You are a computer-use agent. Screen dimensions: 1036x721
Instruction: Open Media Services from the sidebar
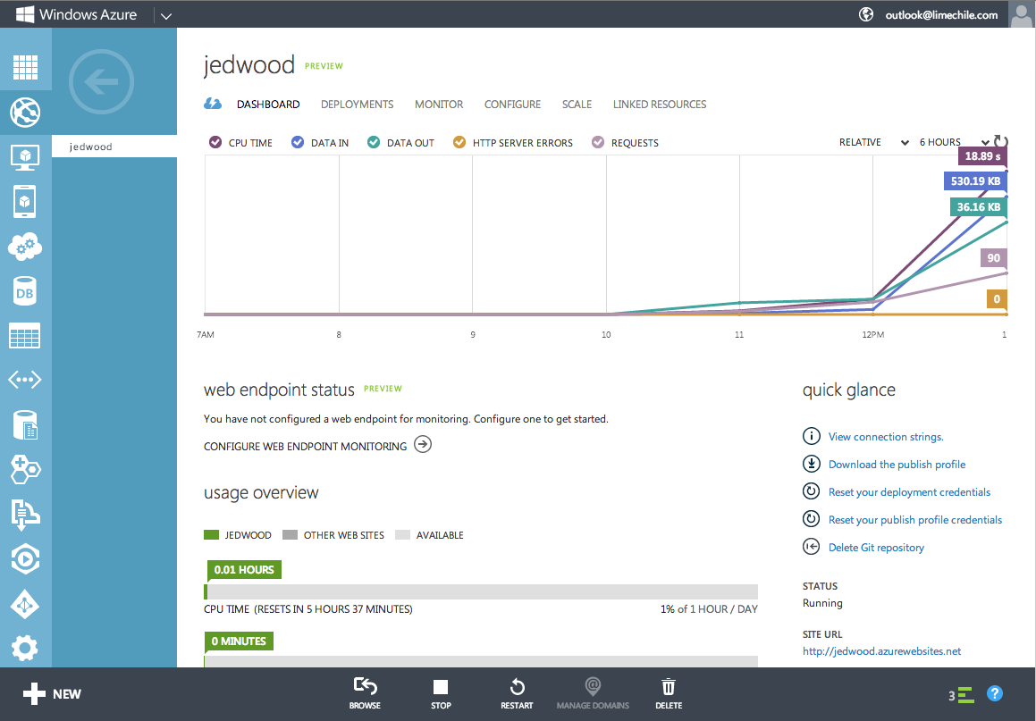[25, 558]
